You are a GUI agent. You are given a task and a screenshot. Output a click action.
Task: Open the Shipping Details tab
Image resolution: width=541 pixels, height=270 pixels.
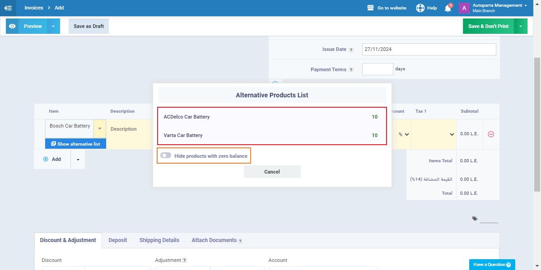click(x=159, y=240)
